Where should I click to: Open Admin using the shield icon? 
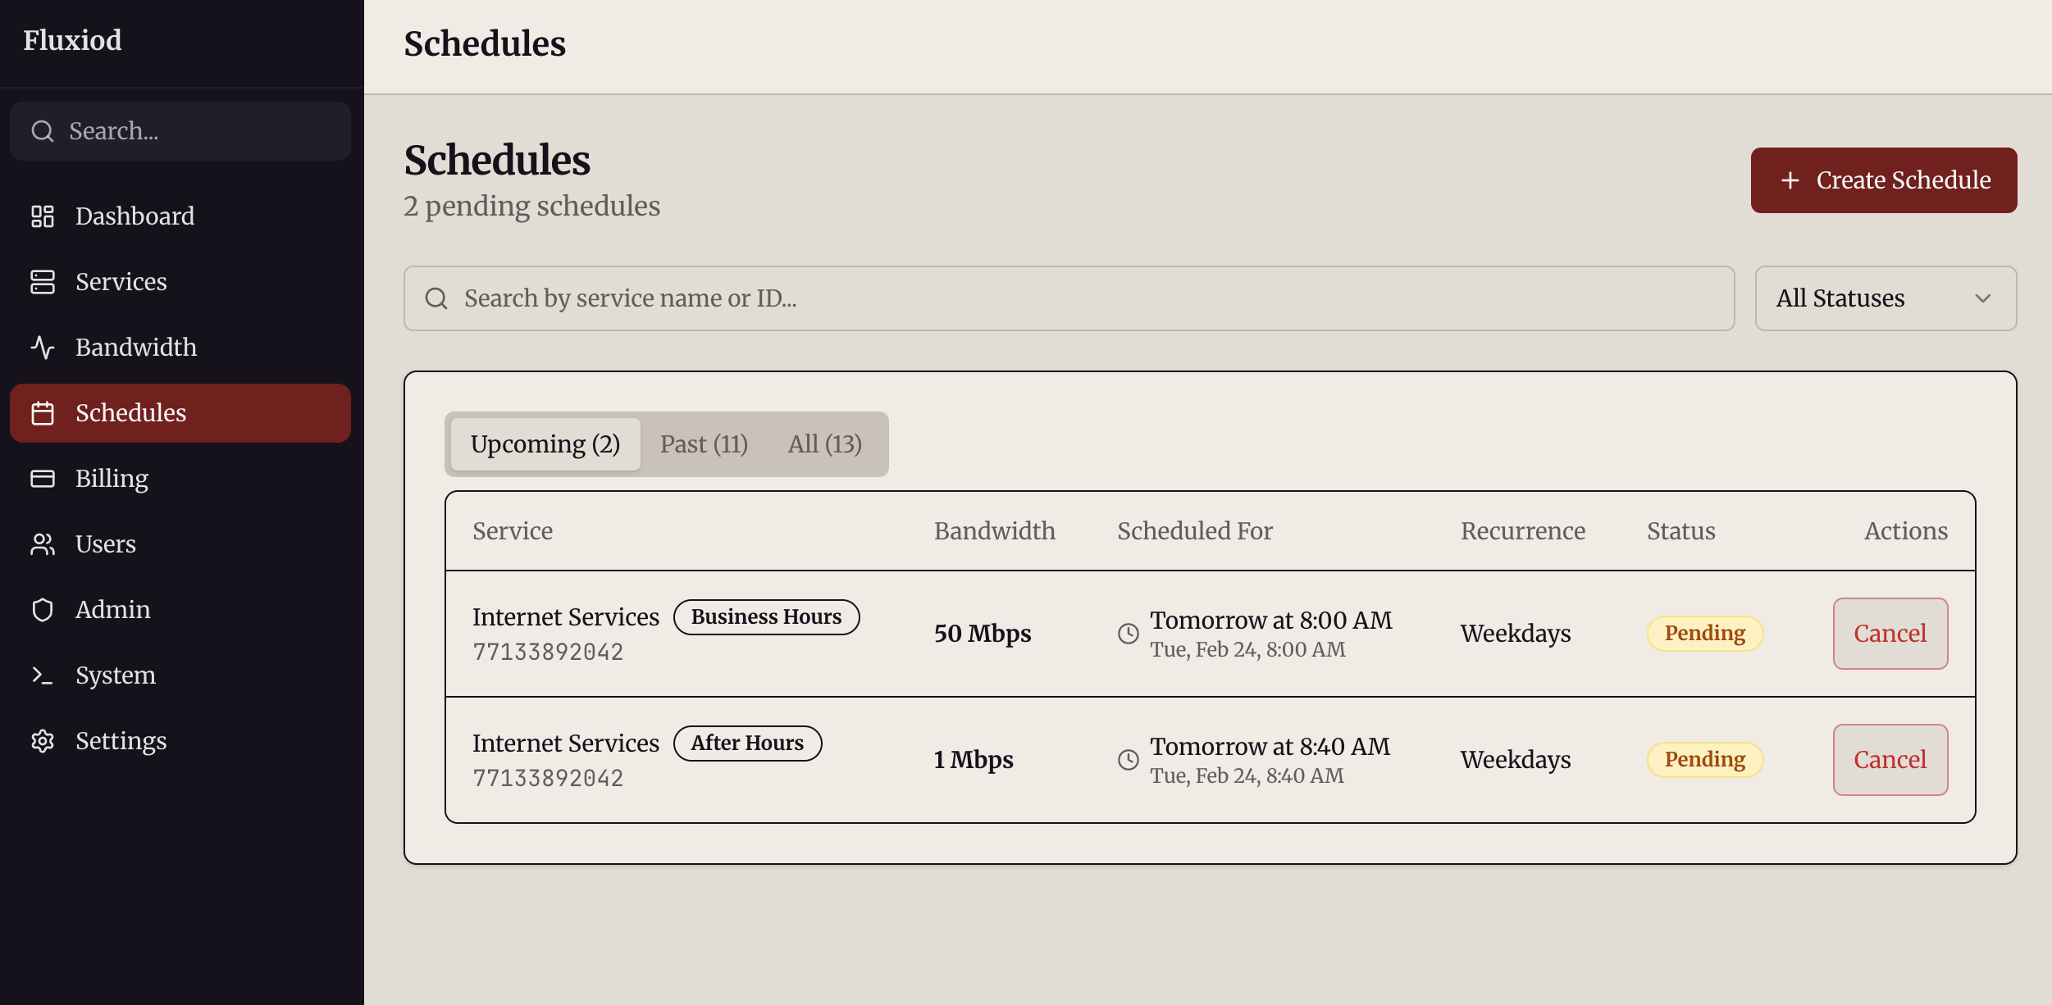tap(43, 609)
